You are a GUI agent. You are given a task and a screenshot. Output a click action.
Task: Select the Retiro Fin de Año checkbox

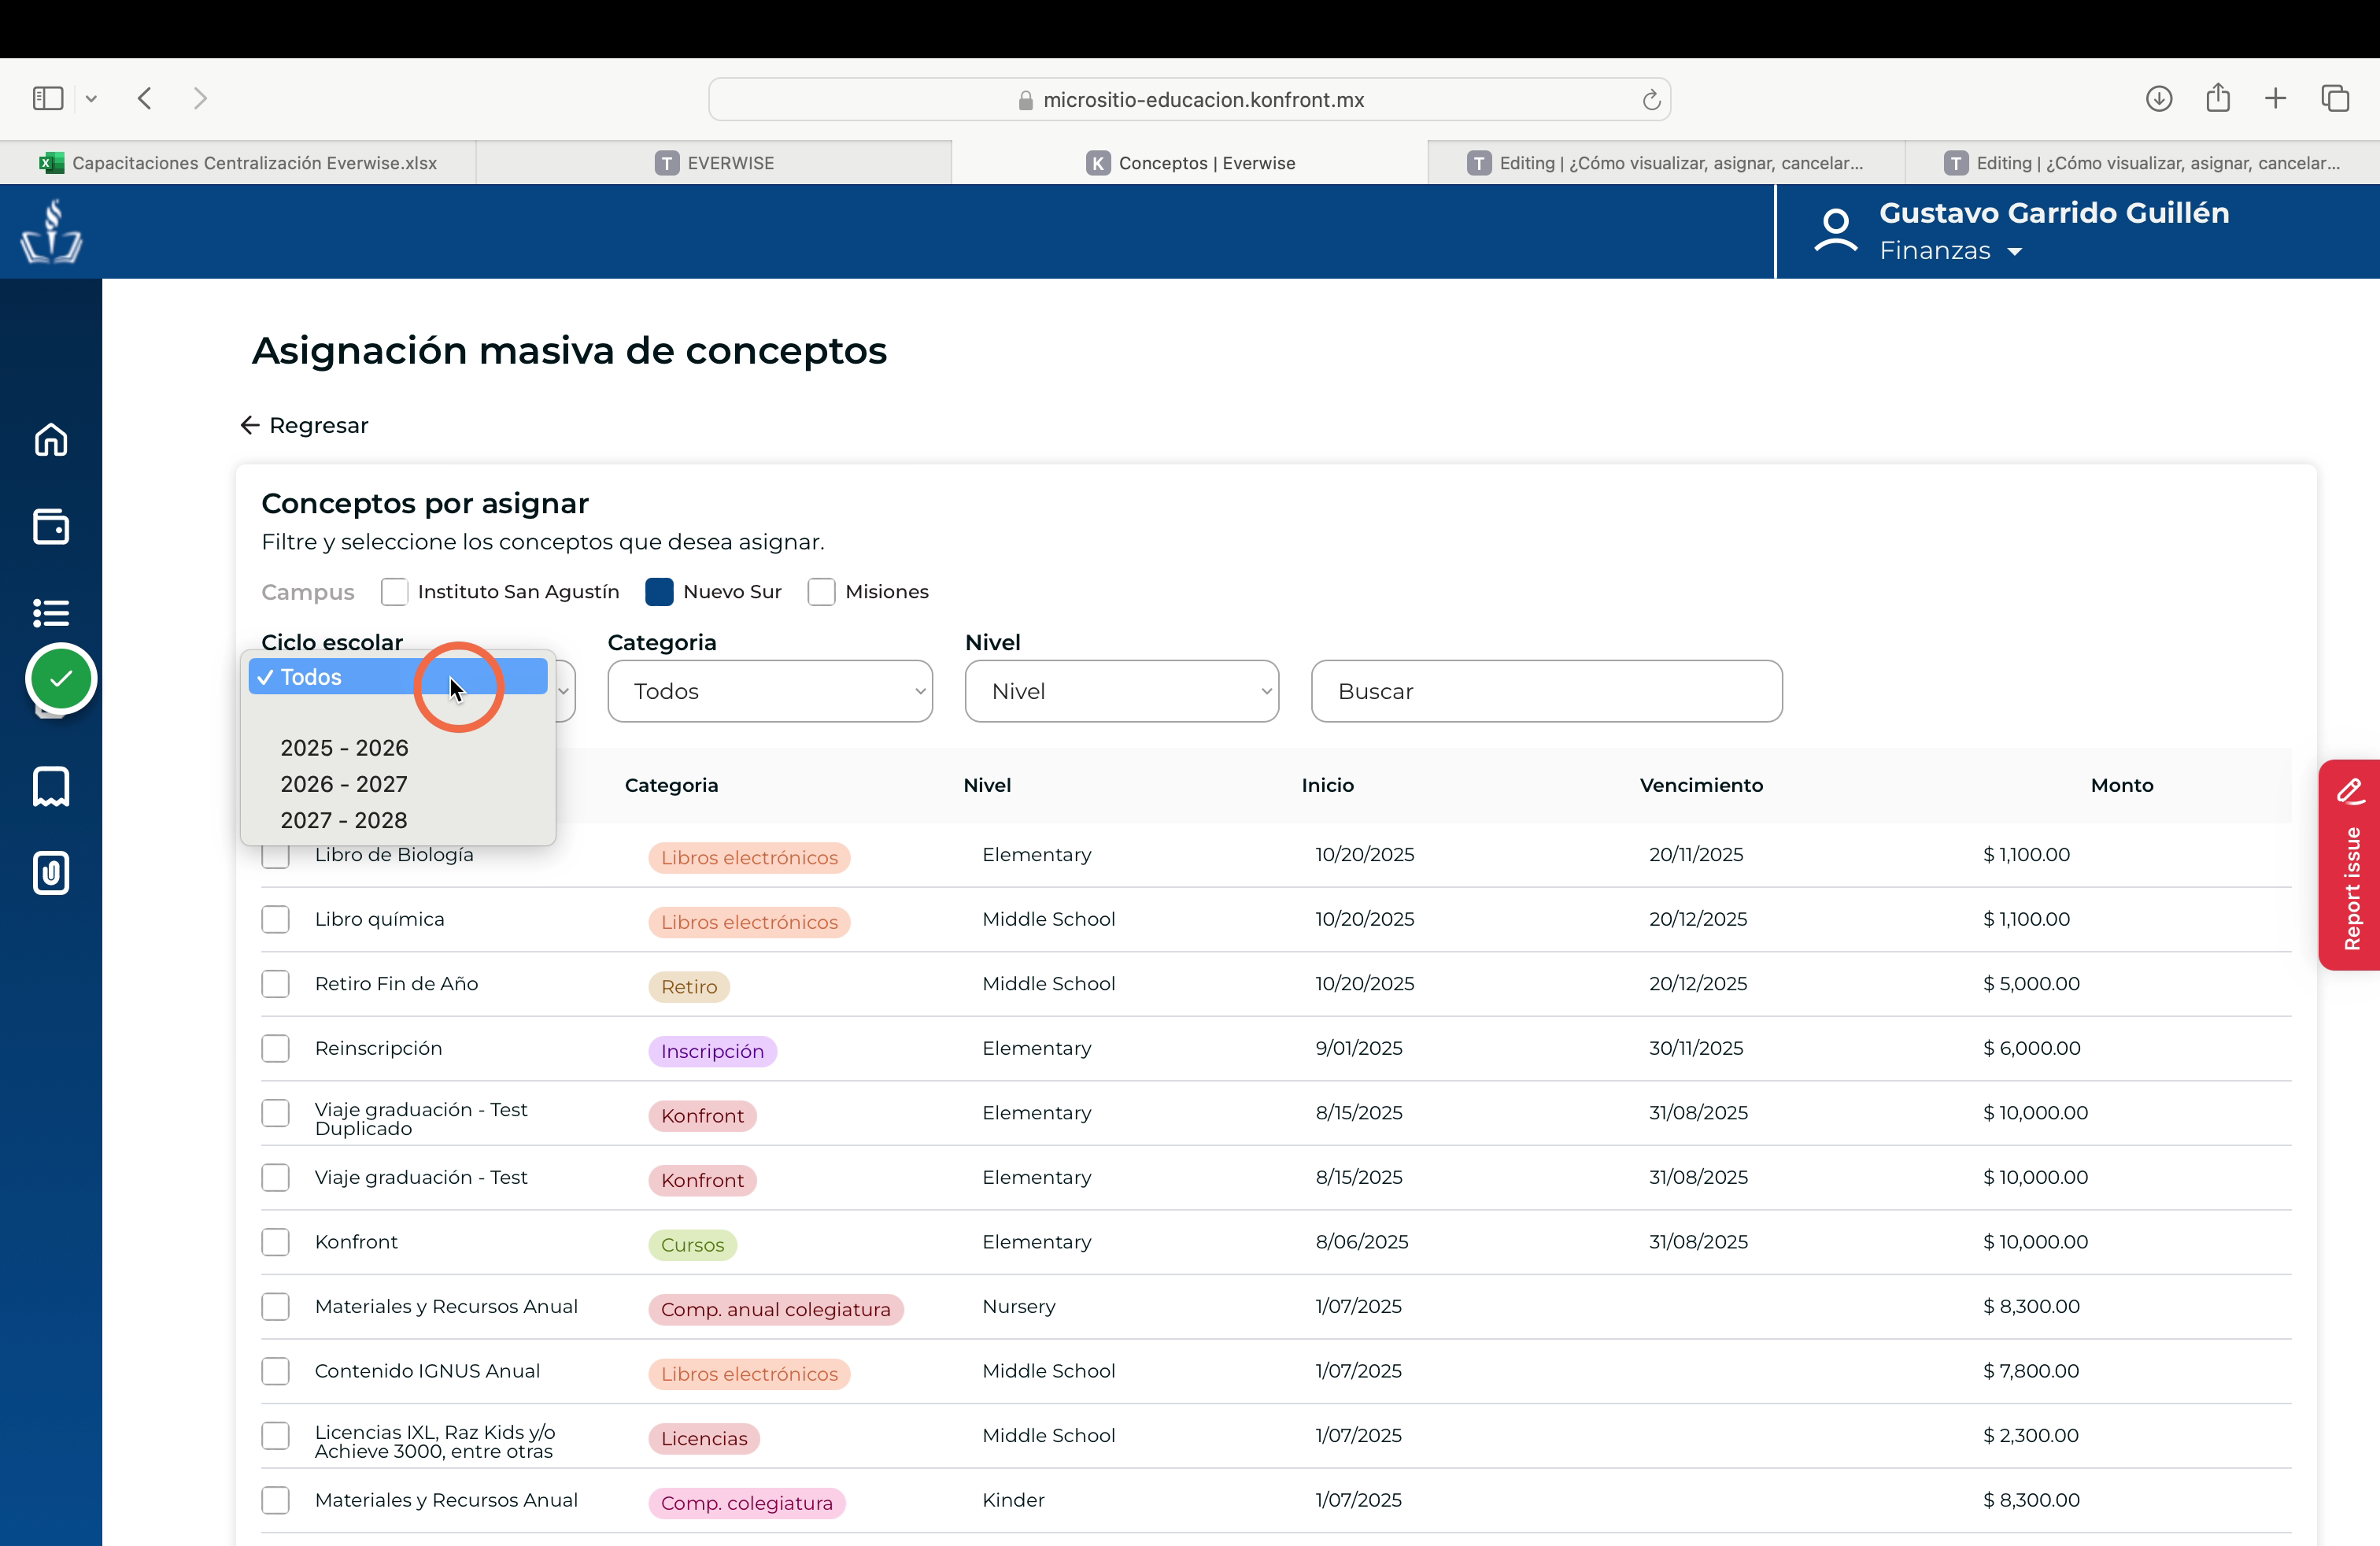point(275,984)
